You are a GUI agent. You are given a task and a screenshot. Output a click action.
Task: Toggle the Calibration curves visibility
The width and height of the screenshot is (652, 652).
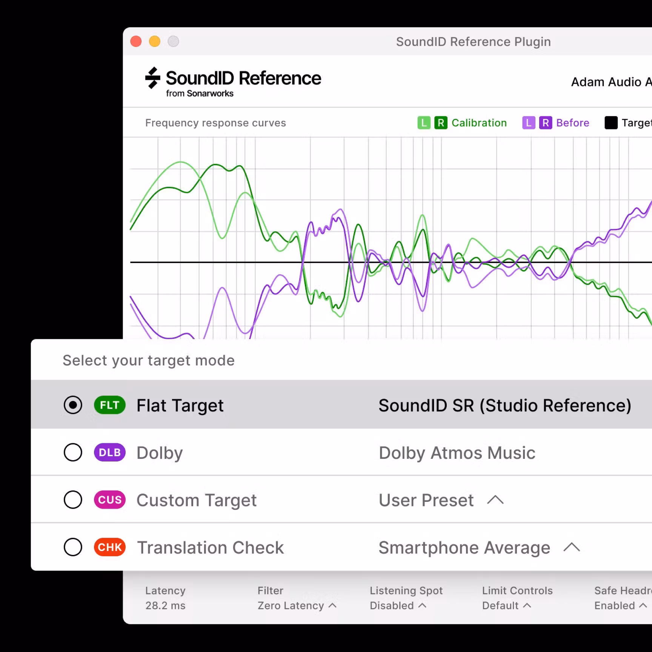479,123
